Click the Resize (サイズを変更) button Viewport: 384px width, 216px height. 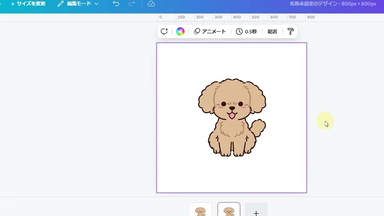click(x=28, y=4)
